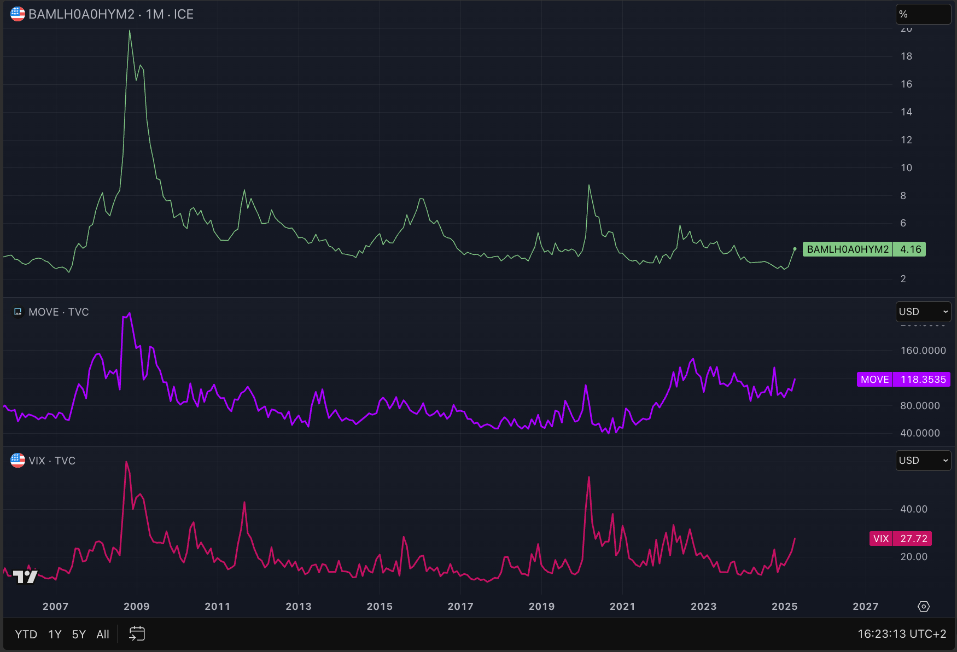957x652 pixels.
Task: Click the 2021 label on the time axis
Action: click(x=622, y=606)
